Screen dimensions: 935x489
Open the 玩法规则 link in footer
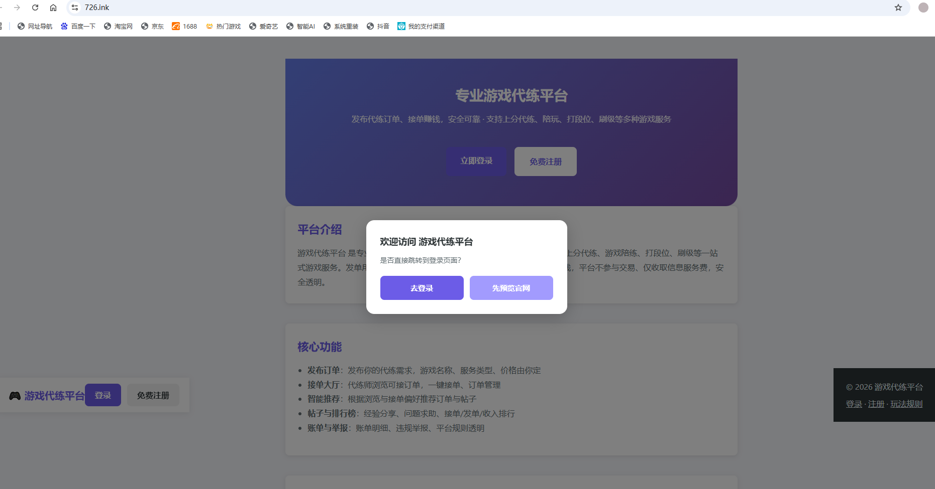[906, 404]
